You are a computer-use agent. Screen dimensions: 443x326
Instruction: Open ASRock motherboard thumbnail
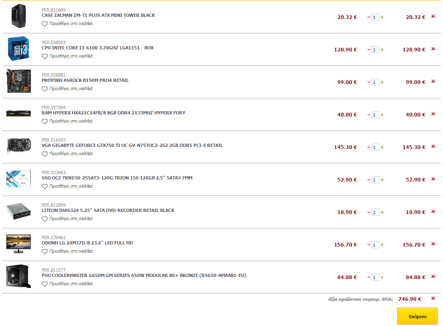(19, 81)
